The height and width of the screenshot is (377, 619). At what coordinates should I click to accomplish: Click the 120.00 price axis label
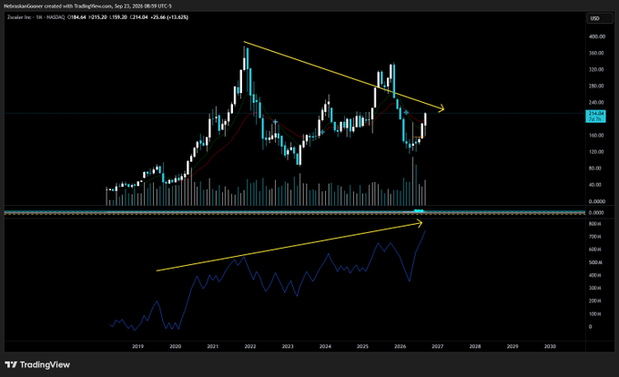[596, 152]
